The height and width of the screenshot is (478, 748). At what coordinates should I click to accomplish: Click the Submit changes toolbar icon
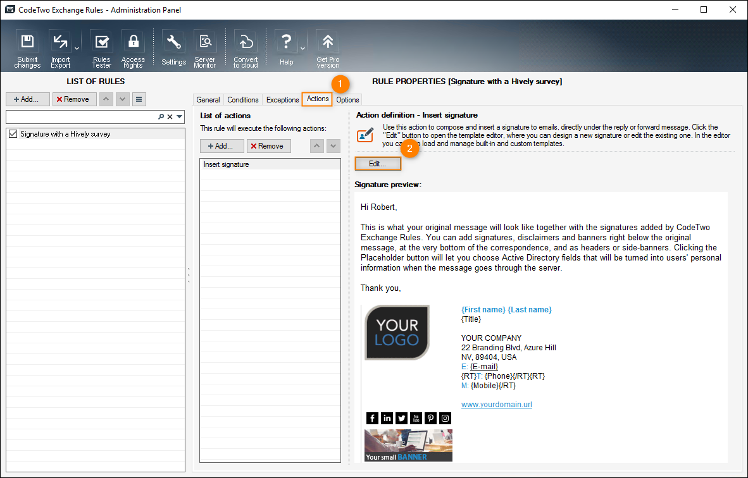click(27, 49)
